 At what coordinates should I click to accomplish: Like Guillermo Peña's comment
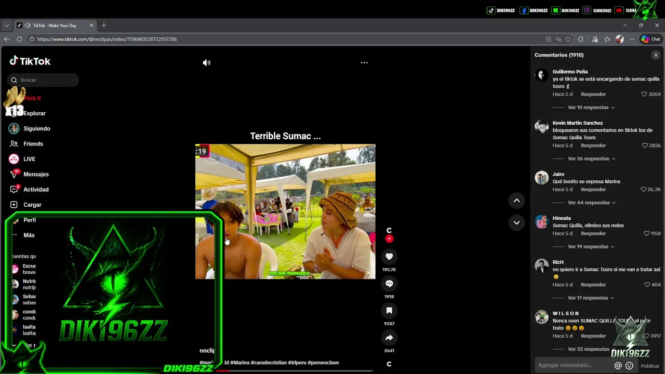(644, 94)
